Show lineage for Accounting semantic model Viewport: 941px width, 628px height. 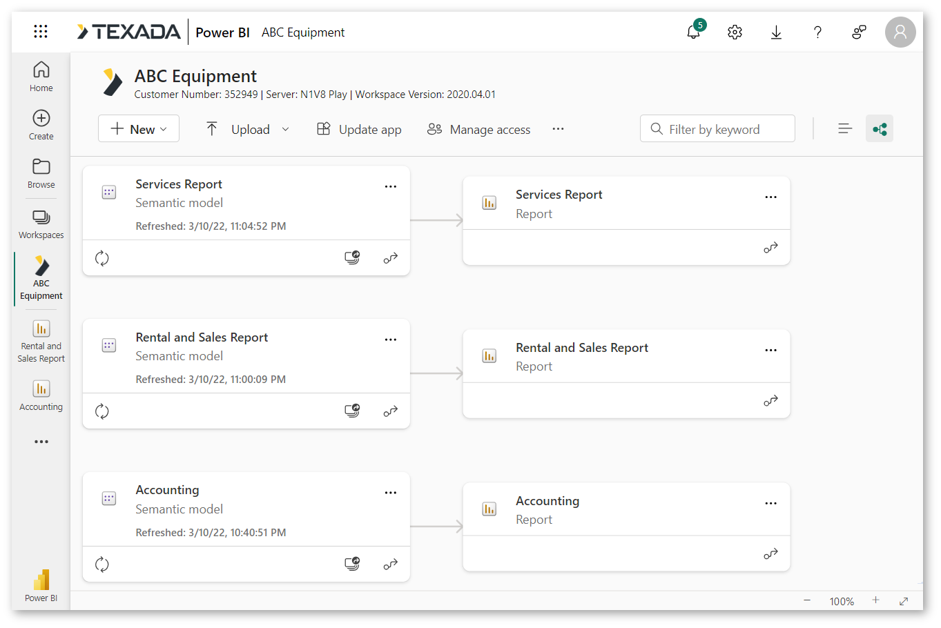[391, 565]
